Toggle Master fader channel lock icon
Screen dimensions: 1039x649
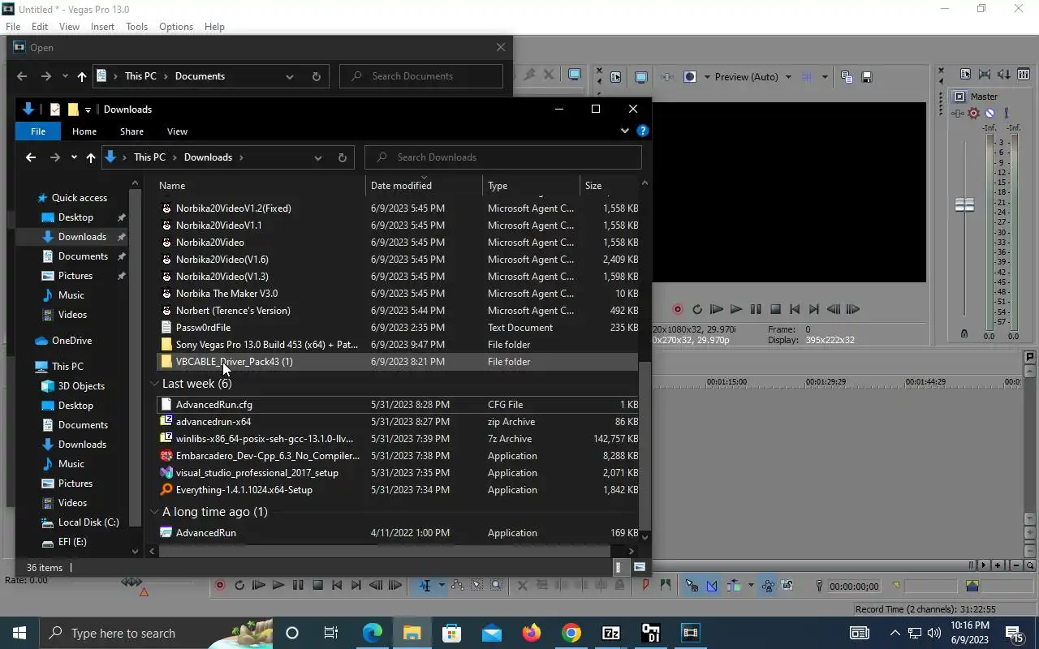[964, 333]
